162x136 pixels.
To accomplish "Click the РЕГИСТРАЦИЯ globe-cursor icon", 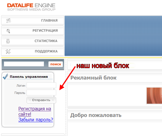I will tap(8, 31).
